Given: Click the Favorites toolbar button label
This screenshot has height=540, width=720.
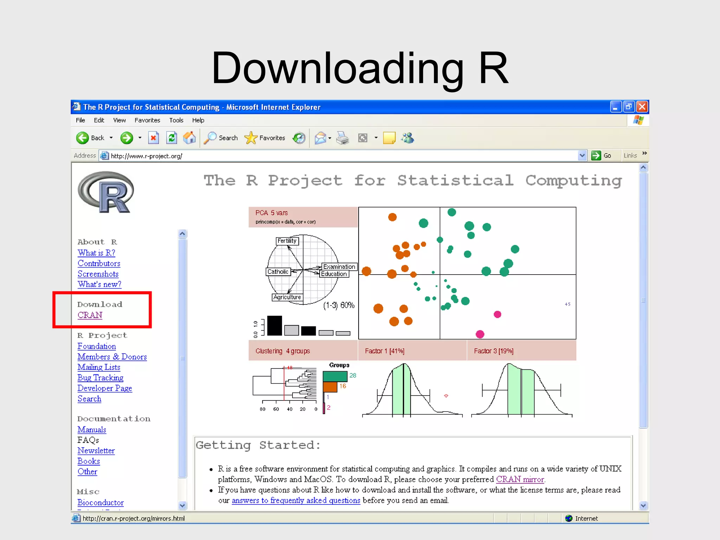Looking at the screenshot, I should coord(272,138).
